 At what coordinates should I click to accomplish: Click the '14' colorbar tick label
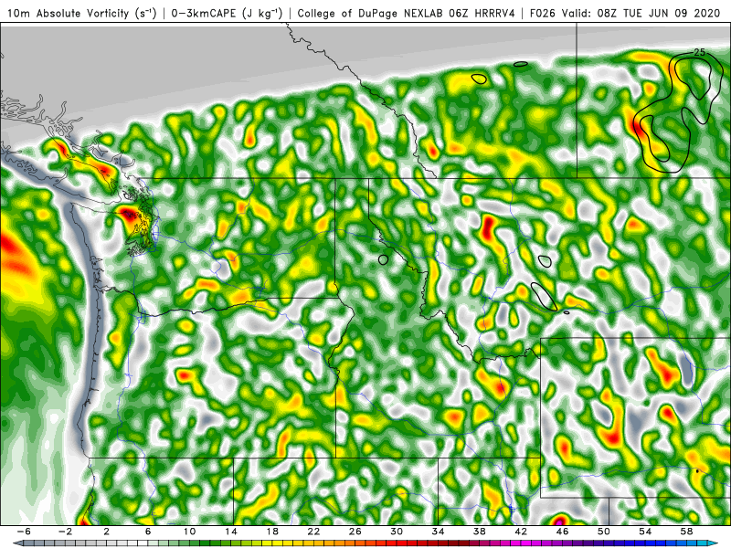[x=231, y=532]
